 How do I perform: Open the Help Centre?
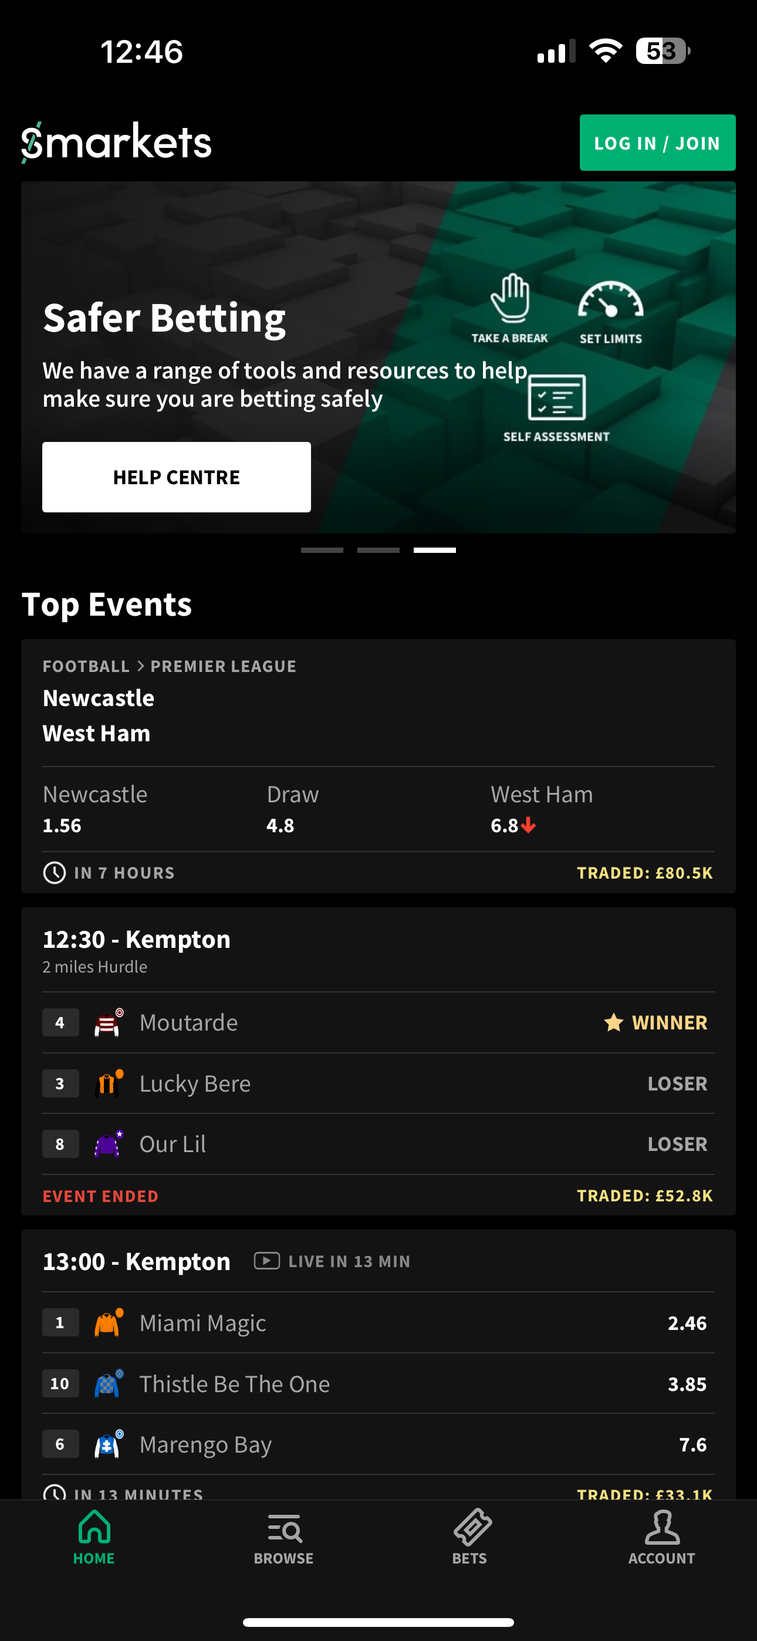pyautogui.click(x=177, y=477)
